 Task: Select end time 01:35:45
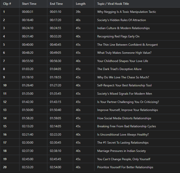point(55,94)
